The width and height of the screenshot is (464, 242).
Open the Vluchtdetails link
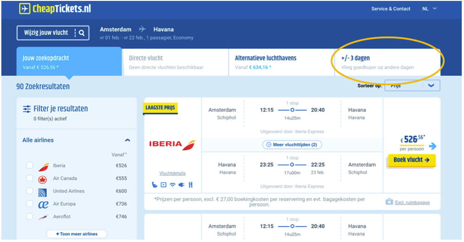point(173,173)
